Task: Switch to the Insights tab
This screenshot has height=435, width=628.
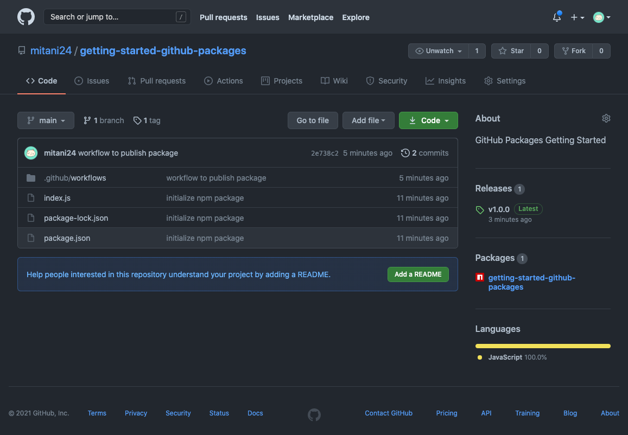Action: click(x=446, y=81)
